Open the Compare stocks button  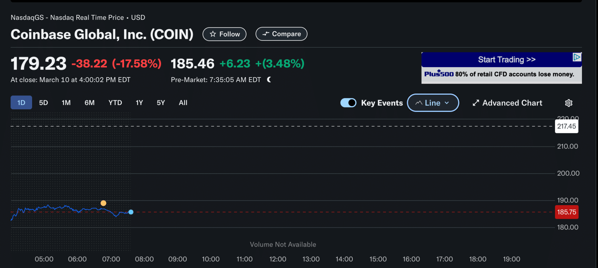tap(281, 34)
